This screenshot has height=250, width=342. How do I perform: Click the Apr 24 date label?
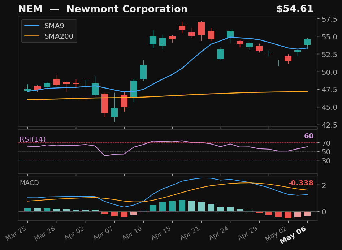[x=219, y=233]
